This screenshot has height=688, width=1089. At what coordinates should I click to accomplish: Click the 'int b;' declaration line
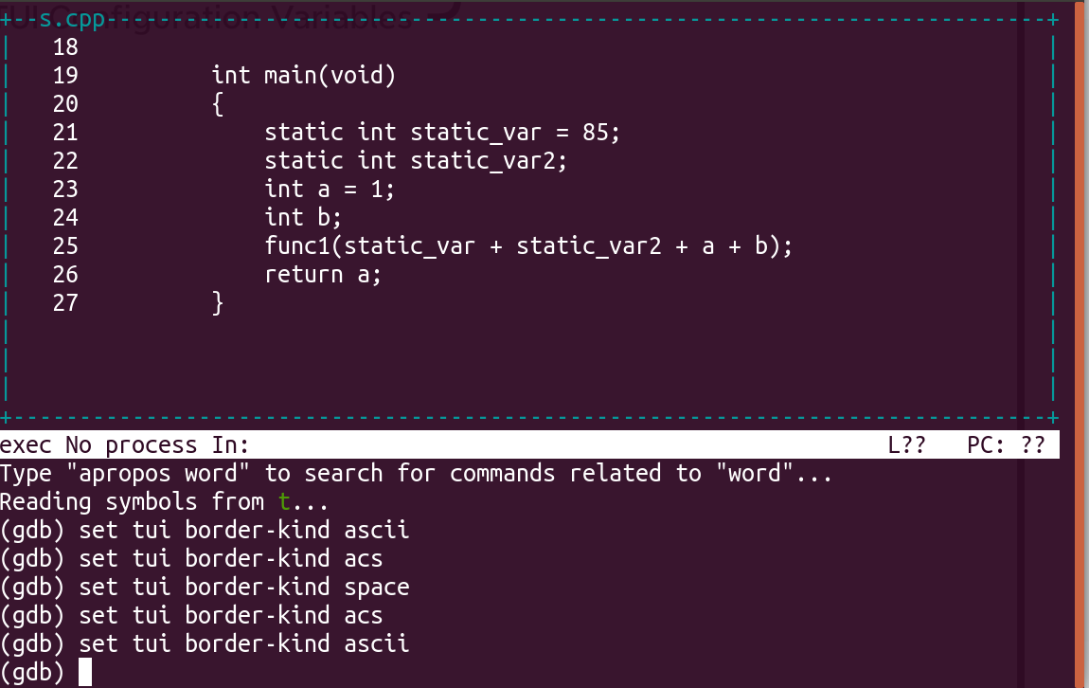point(303,218)
